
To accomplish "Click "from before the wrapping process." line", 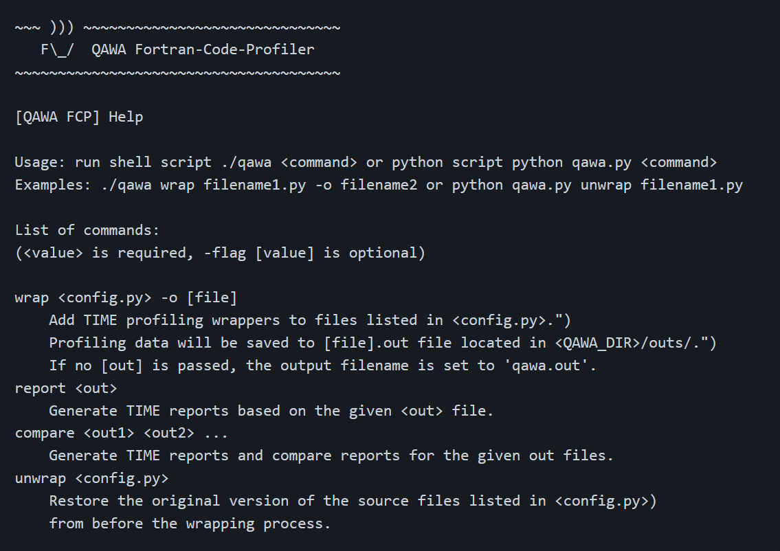I will tap(190, 523).
